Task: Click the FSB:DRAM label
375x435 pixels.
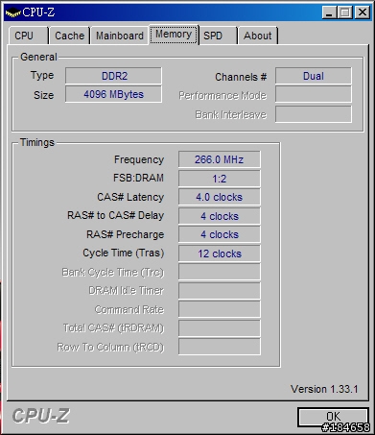Action: click(x=138, y=178)
